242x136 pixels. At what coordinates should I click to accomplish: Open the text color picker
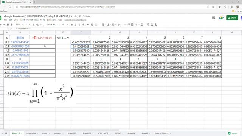pos(83,25)
